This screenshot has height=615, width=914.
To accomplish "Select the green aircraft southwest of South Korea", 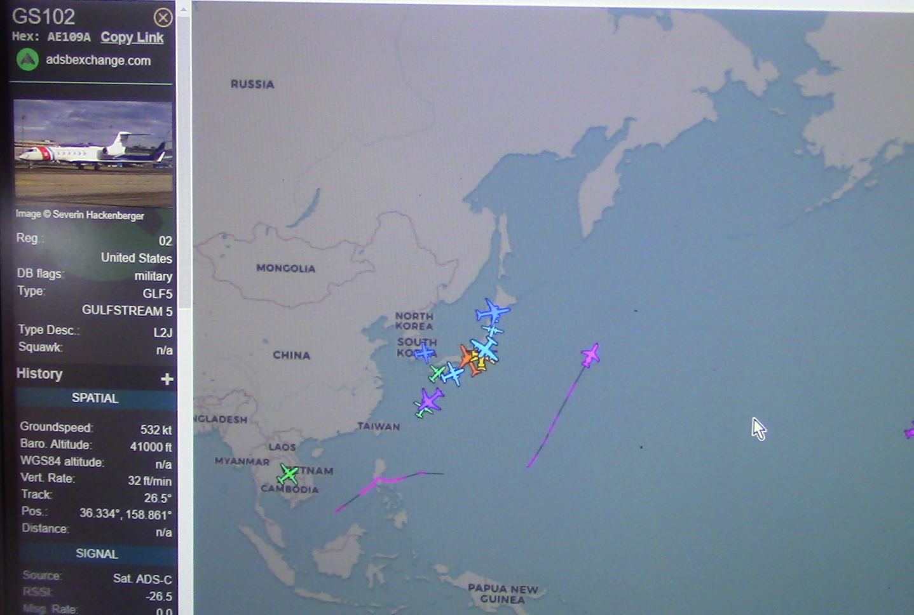I will (x=436, y=374).
